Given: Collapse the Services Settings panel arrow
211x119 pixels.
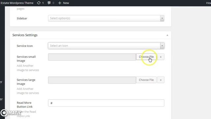Looking at the screenshot, I should (x=167, y=35).
